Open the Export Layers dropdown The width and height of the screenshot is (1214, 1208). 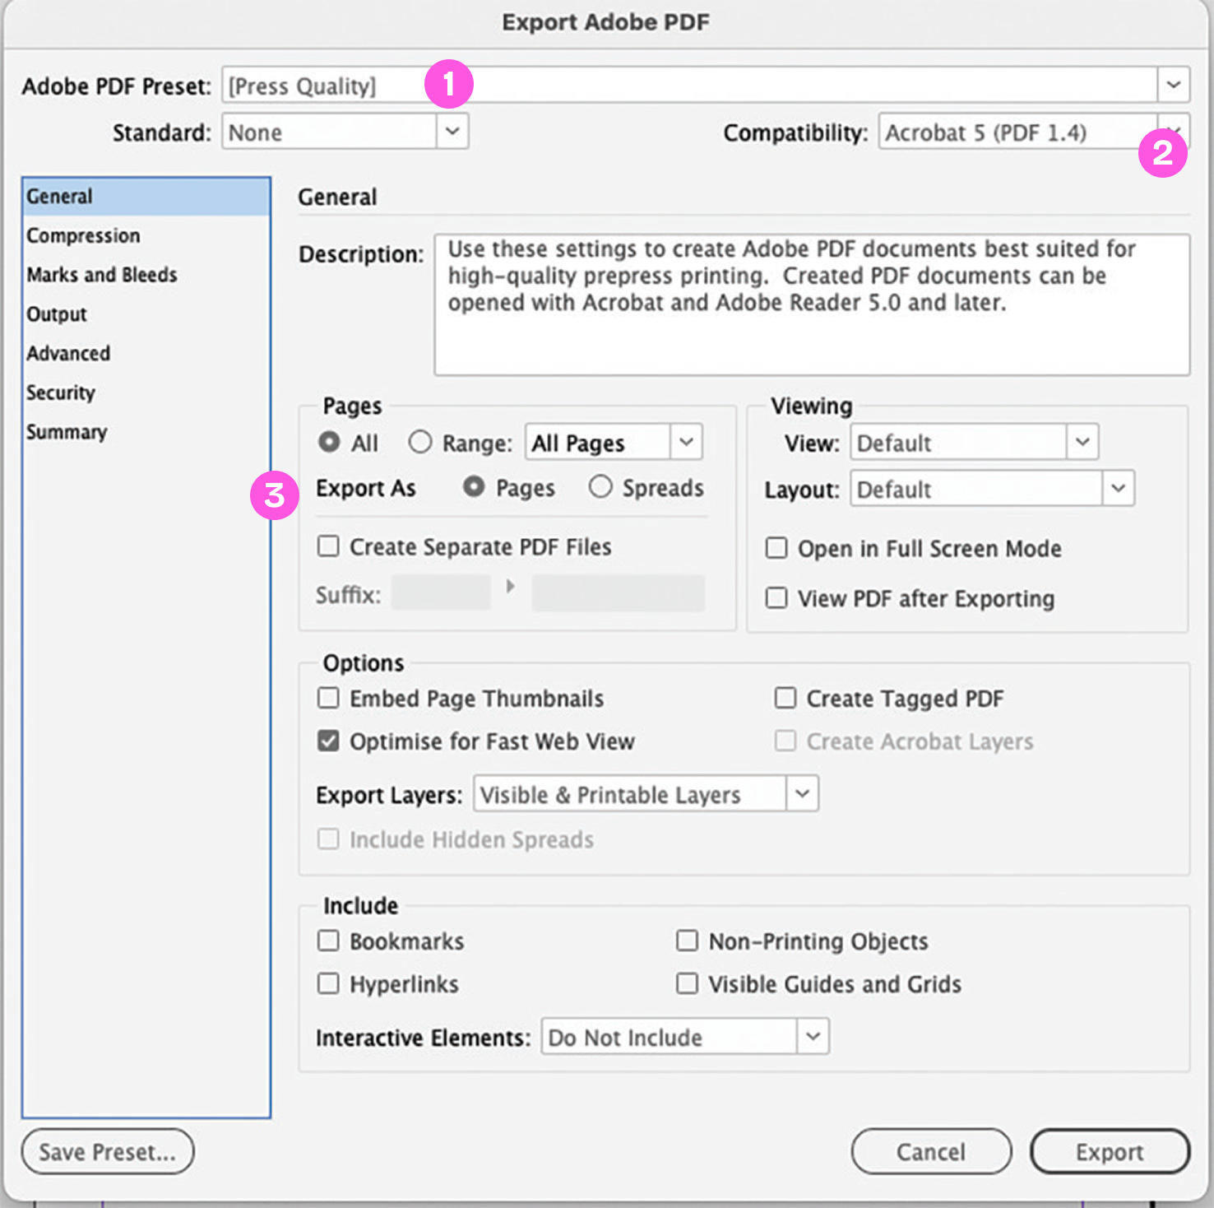pos(802,793)
